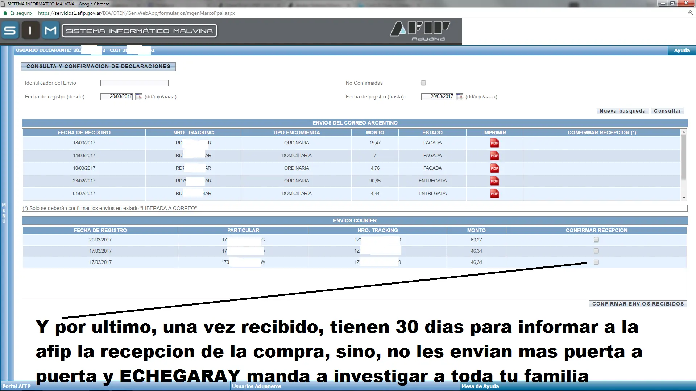Select the 14/03/2017 date cell
The image size is (696, 391).
point(84,155)
